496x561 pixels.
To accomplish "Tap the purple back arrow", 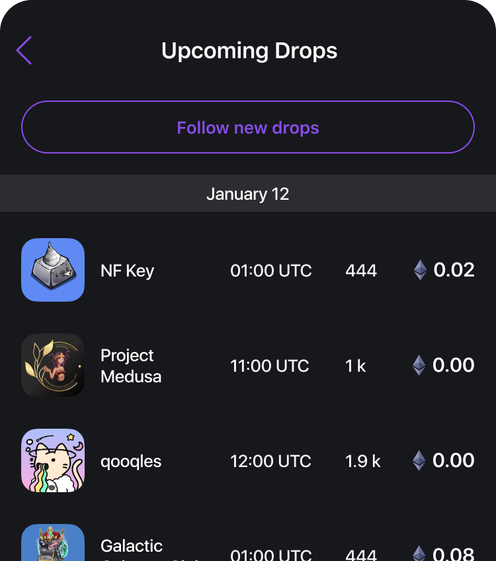I will pos(24,50).
